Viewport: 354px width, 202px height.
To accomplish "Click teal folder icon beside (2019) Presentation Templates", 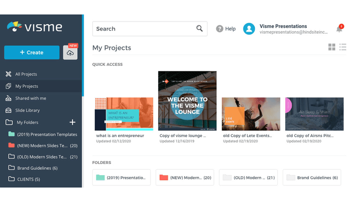I will 11,134.
